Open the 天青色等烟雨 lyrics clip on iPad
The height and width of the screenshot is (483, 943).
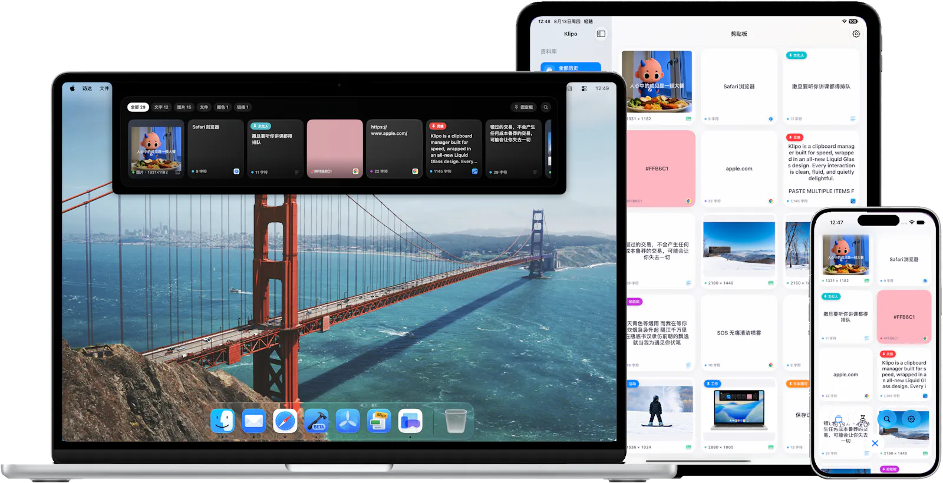pyautogui.click(x=660, y=333)
